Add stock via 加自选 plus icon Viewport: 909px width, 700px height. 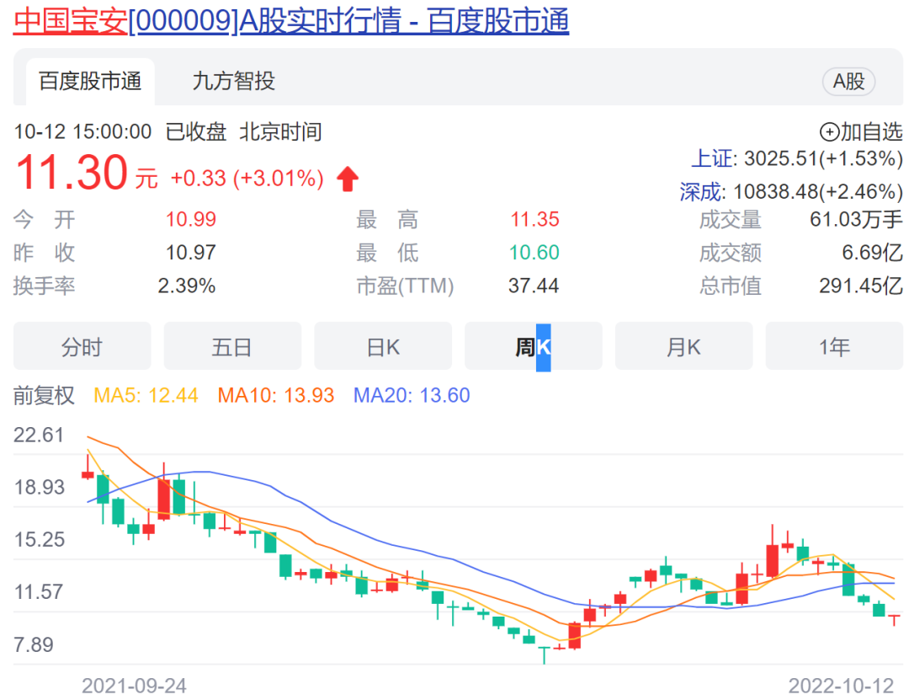[x=830, y=132]
